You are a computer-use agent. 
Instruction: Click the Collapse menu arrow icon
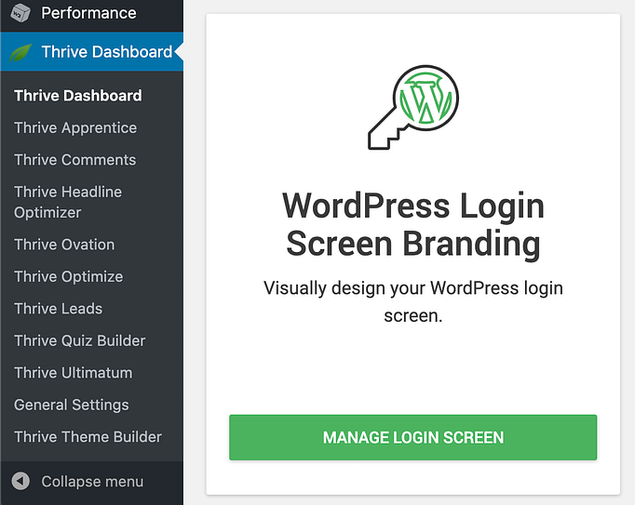pos(20,481)
